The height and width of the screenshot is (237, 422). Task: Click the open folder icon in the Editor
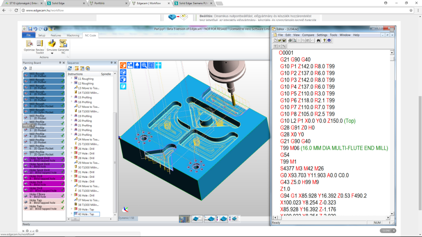pos(279,40)
